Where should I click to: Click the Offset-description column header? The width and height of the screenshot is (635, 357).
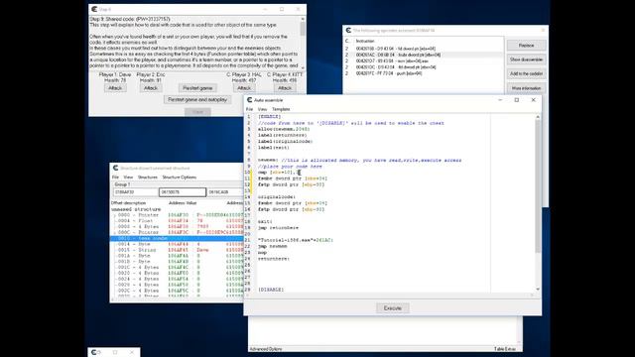point(128,202)
